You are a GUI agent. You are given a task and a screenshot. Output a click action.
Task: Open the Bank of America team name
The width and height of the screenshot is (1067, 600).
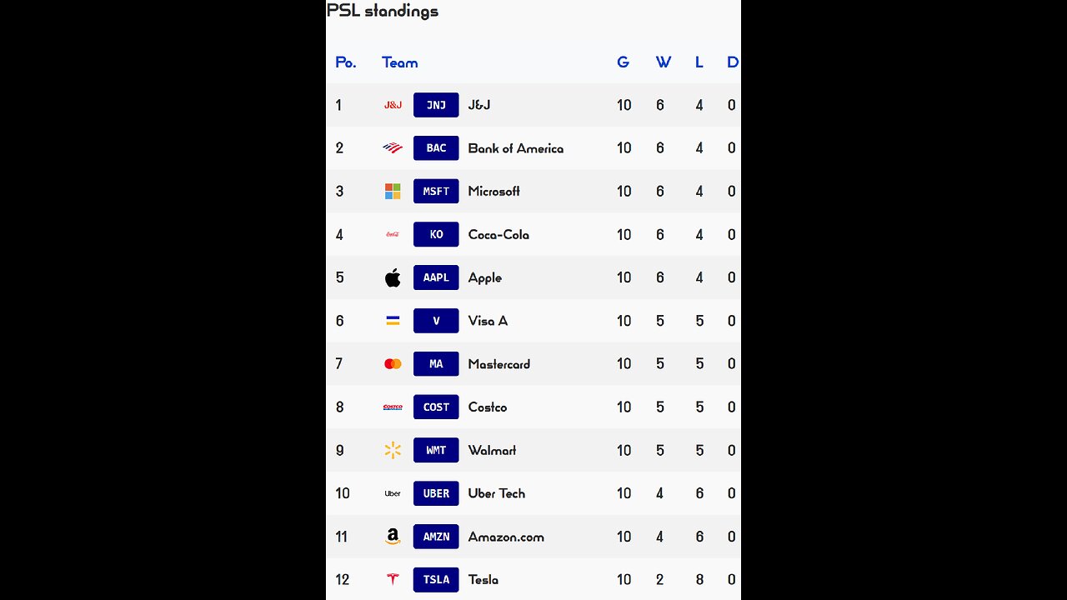pos(516,148)
